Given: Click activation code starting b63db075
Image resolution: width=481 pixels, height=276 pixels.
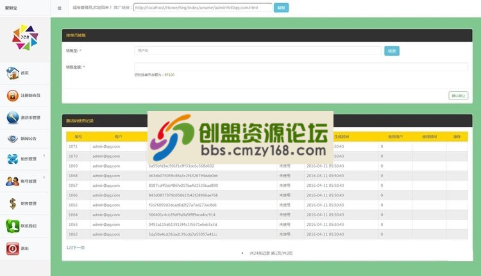Looking at the screenshot, I should [183, 176].
